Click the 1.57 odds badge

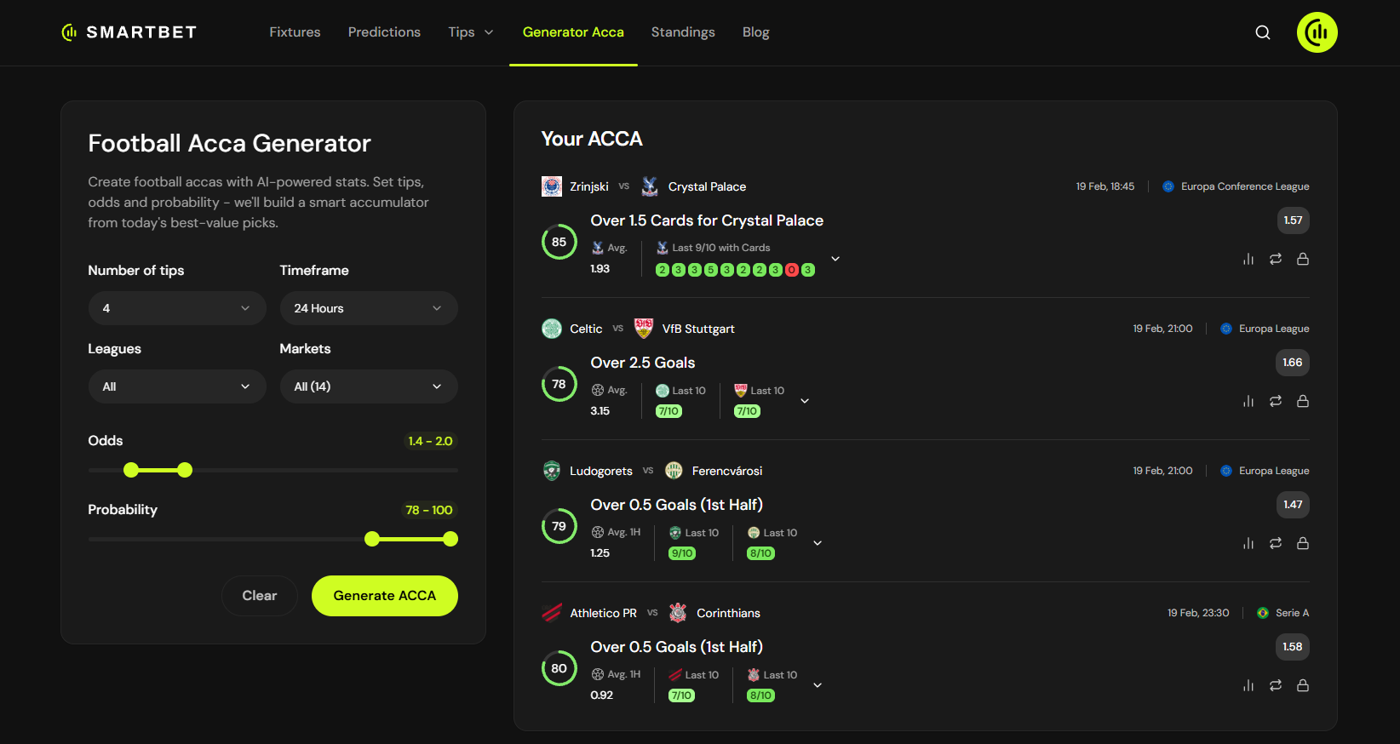1293,220
